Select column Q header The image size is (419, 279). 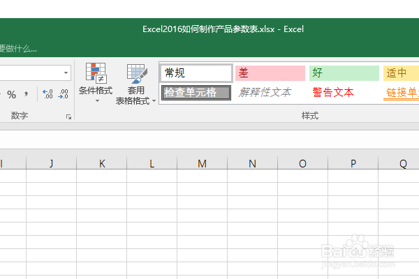(x=399, y=163)
